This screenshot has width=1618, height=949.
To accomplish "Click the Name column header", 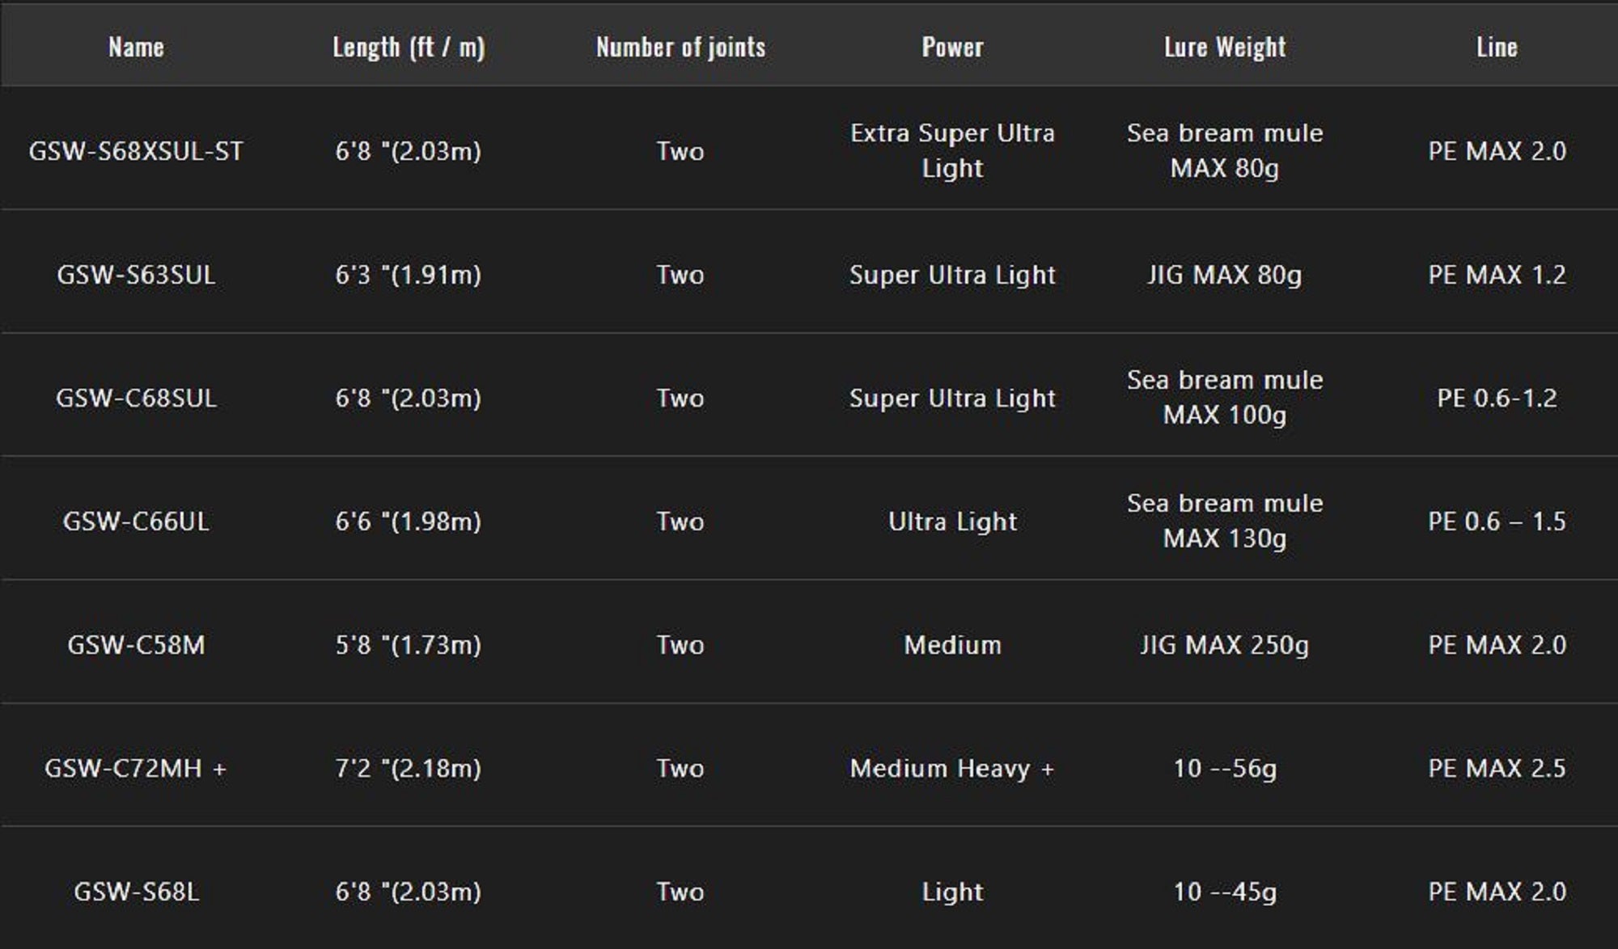I will click(x=136, y=47).
